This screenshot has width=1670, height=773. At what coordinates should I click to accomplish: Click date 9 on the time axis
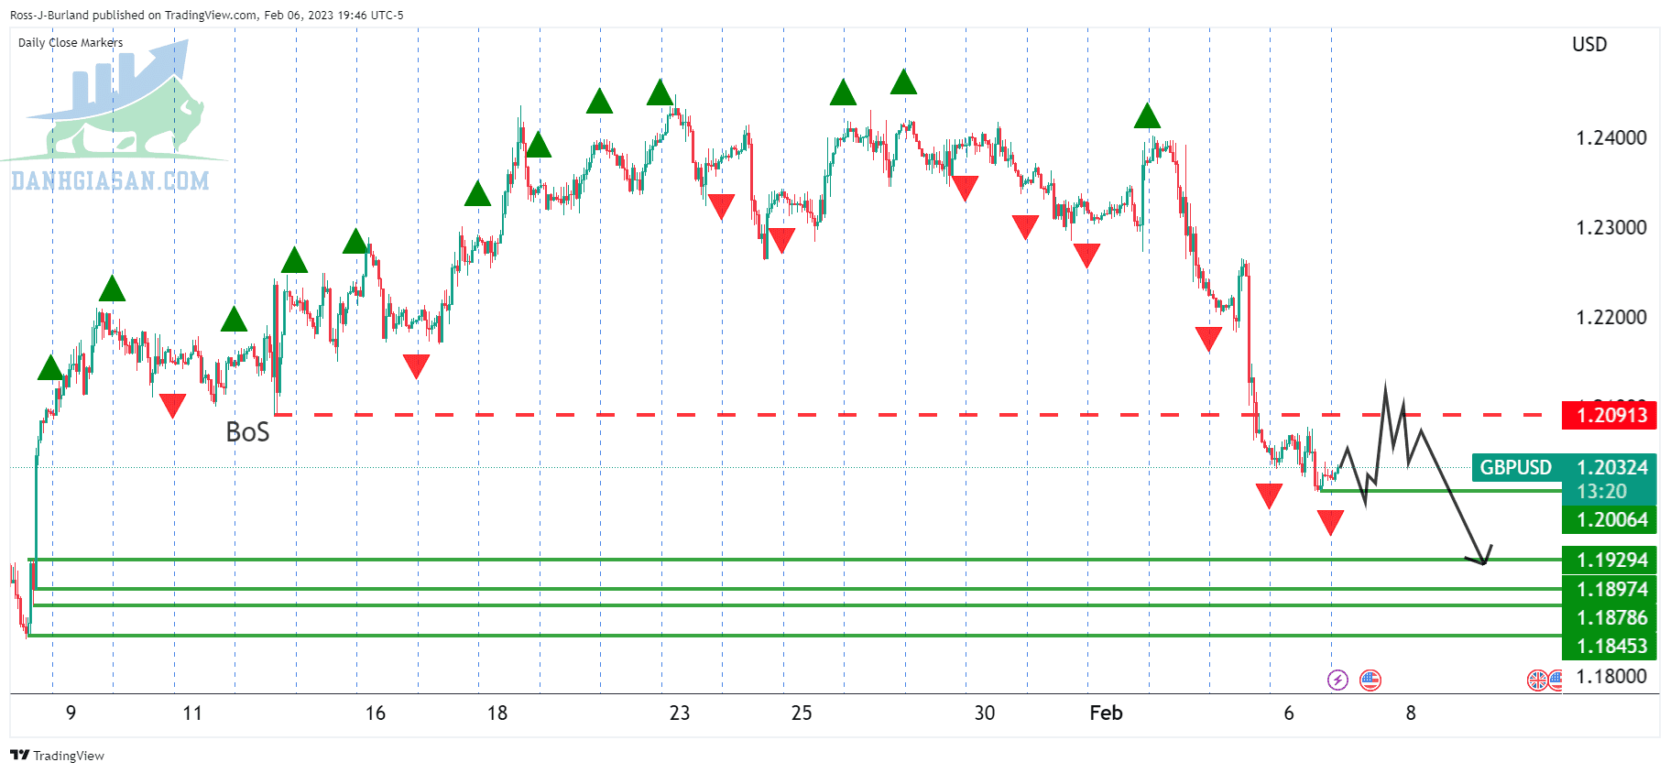click(x=71, y=713)
